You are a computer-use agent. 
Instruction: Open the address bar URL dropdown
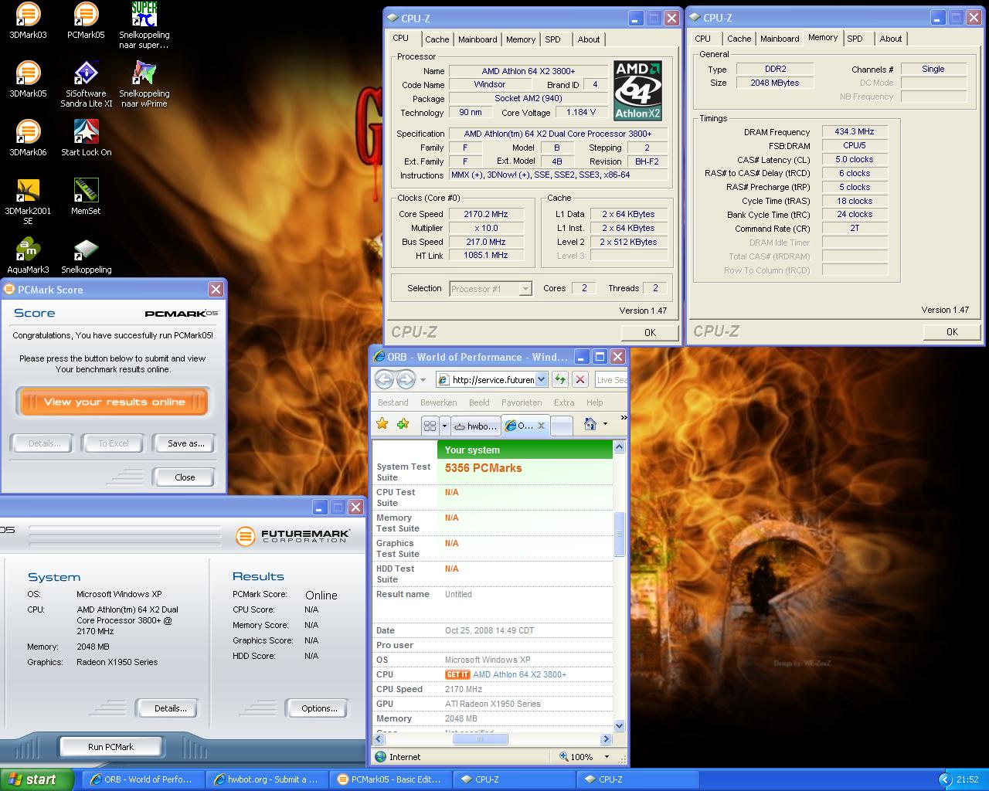[541, 379]
